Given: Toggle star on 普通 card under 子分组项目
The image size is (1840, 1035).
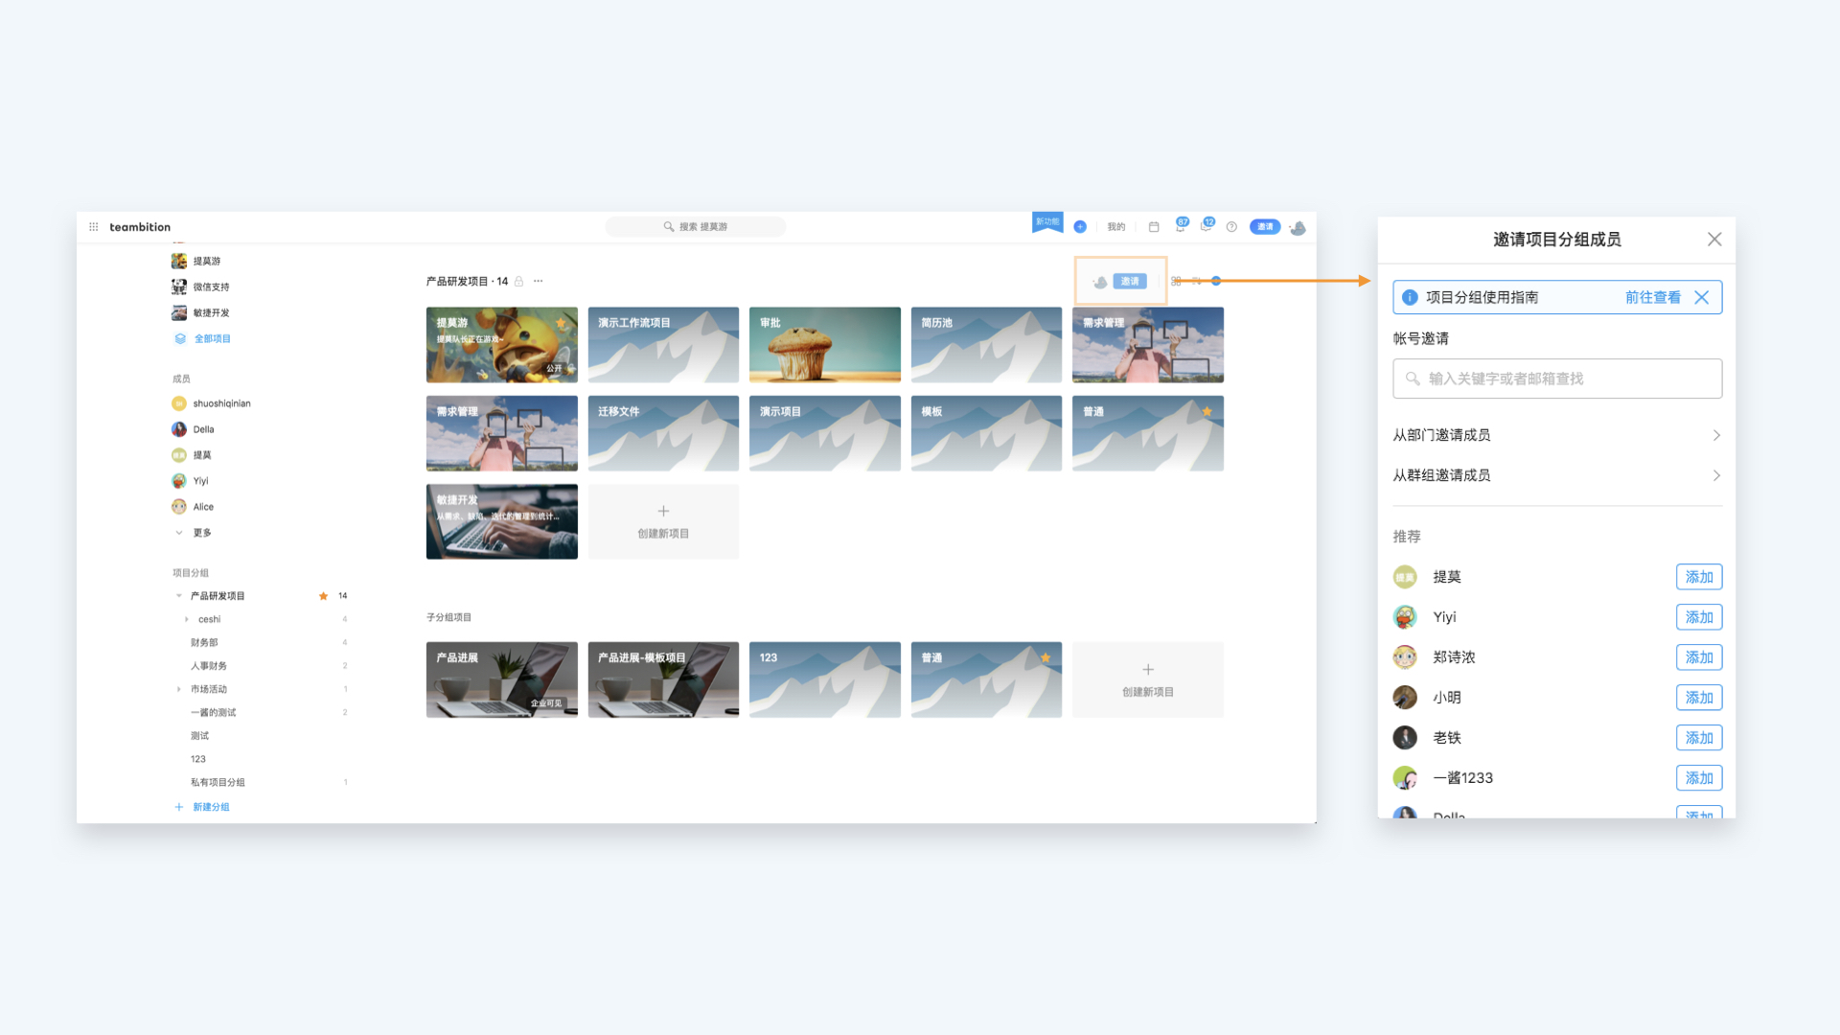Looking at the screenshot, I should point(1046,657).
